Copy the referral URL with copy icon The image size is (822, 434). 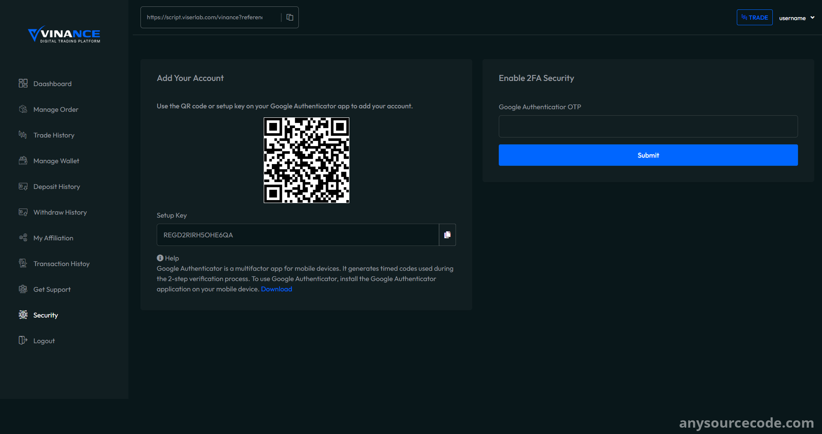click(290, 17)
